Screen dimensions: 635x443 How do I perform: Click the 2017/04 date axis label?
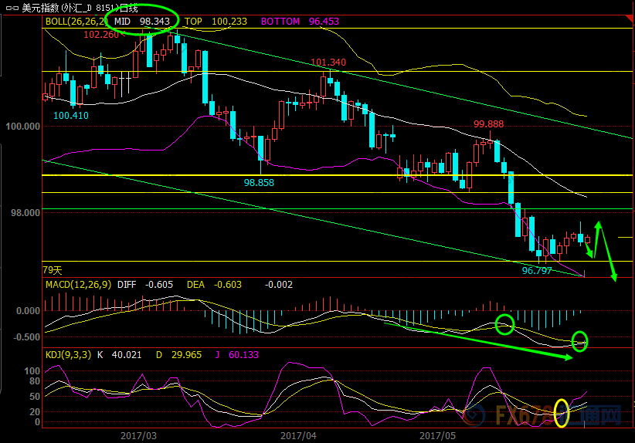coord(298,436)
